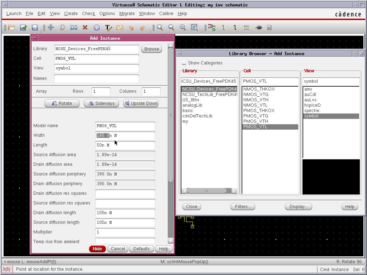The image size is (367, 275).
Task: Click the red X Delete icon
Action: pos(85,28)
